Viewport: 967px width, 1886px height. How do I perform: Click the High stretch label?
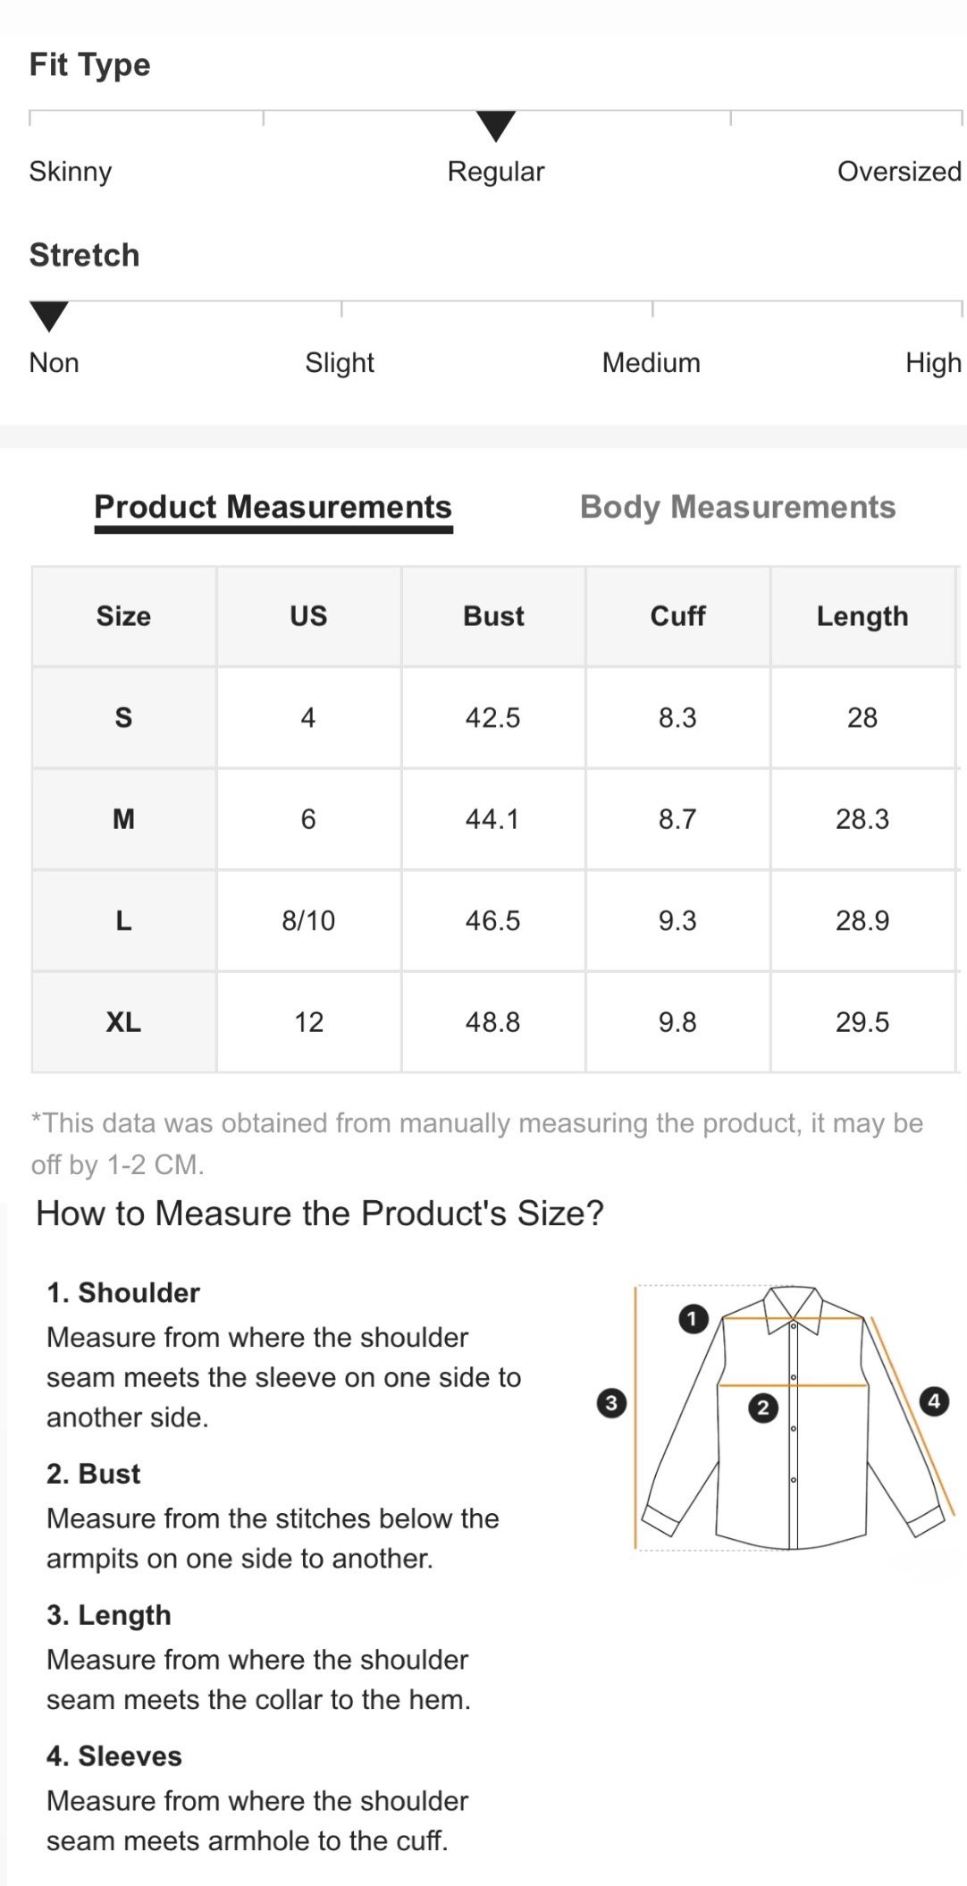click(933, 363)
